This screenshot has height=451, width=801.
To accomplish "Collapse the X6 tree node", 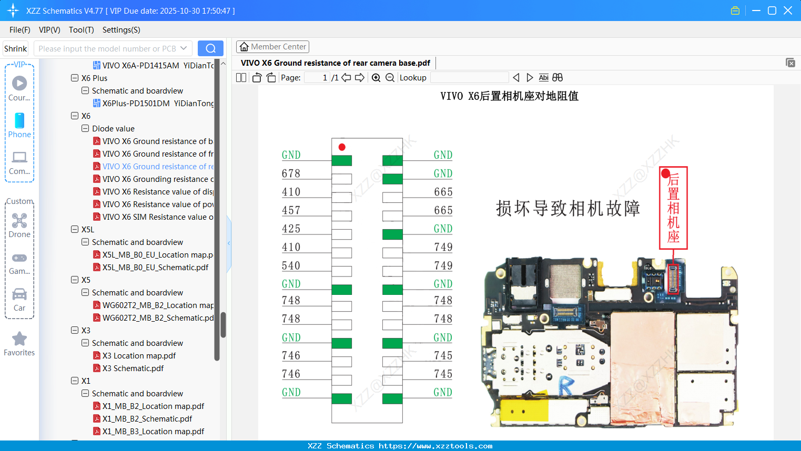I will [x=74, y=116].
